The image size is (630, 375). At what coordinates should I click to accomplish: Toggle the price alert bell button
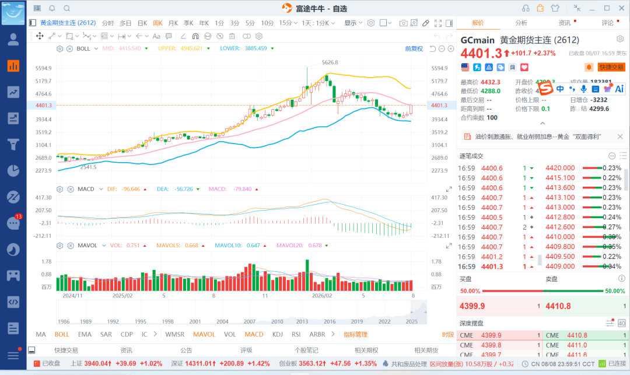click(x=589, y=68)
